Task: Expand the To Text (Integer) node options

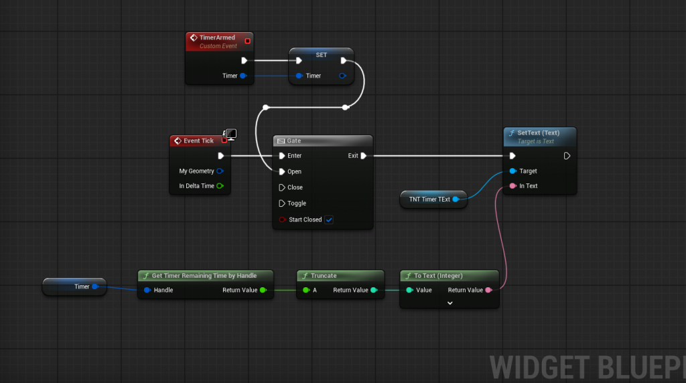Action: coord(450,303)
